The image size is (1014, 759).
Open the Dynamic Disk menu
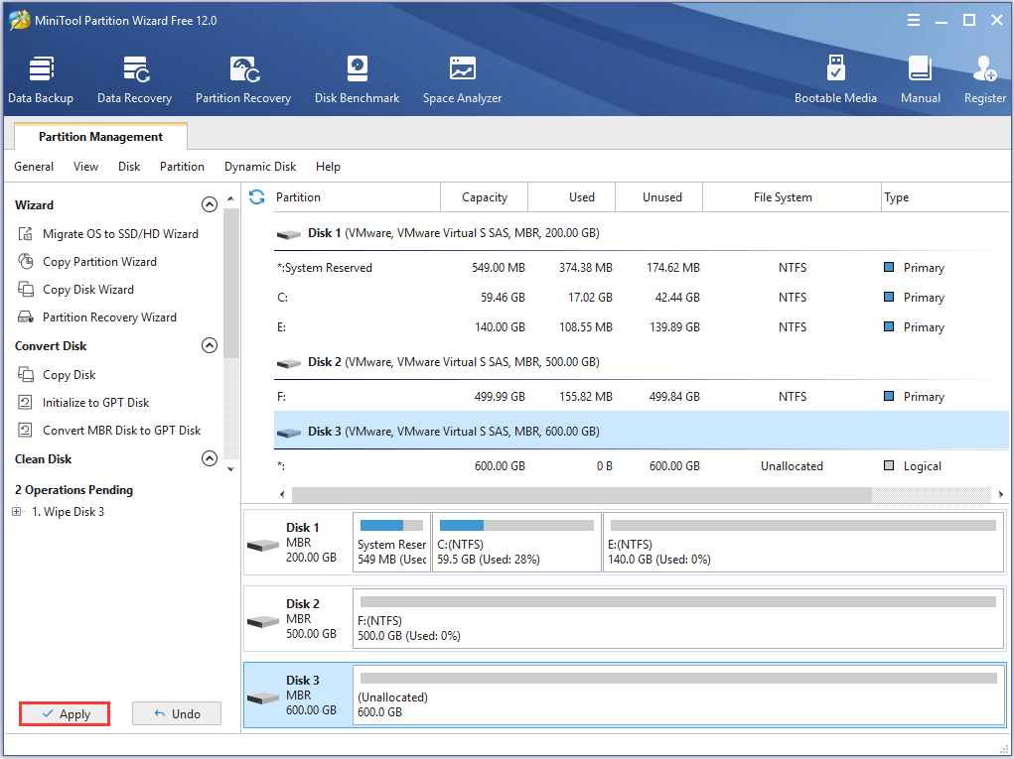(x=260, y=167)
